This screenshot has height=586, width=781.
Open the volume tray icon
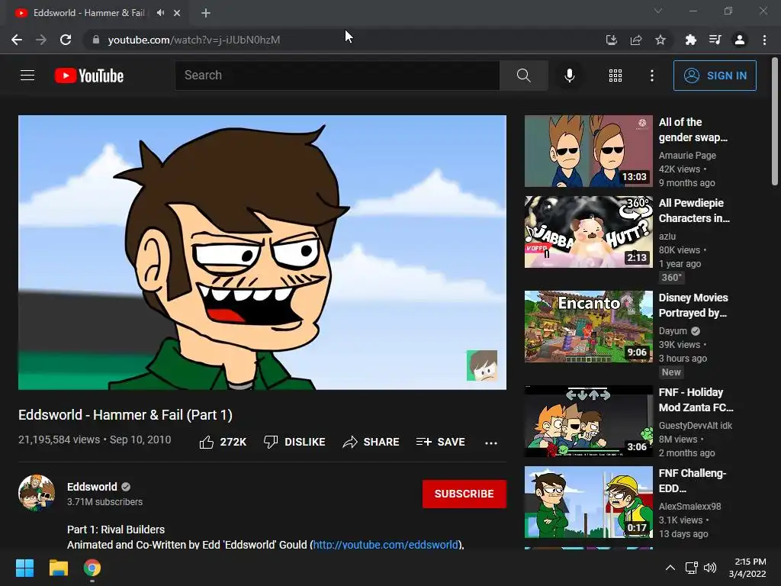pos(710,568)
